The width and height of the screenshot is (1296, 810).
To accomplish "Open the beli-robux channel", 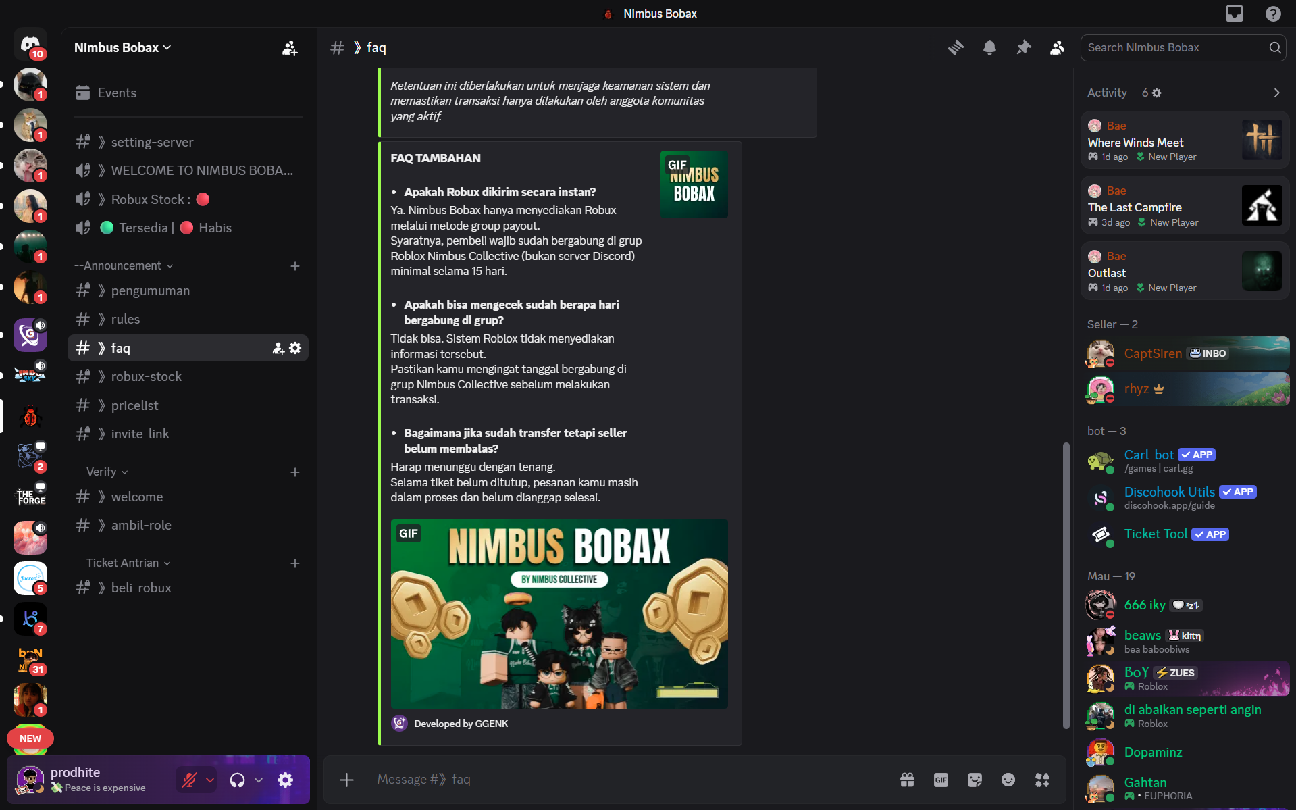I will 188,588.
